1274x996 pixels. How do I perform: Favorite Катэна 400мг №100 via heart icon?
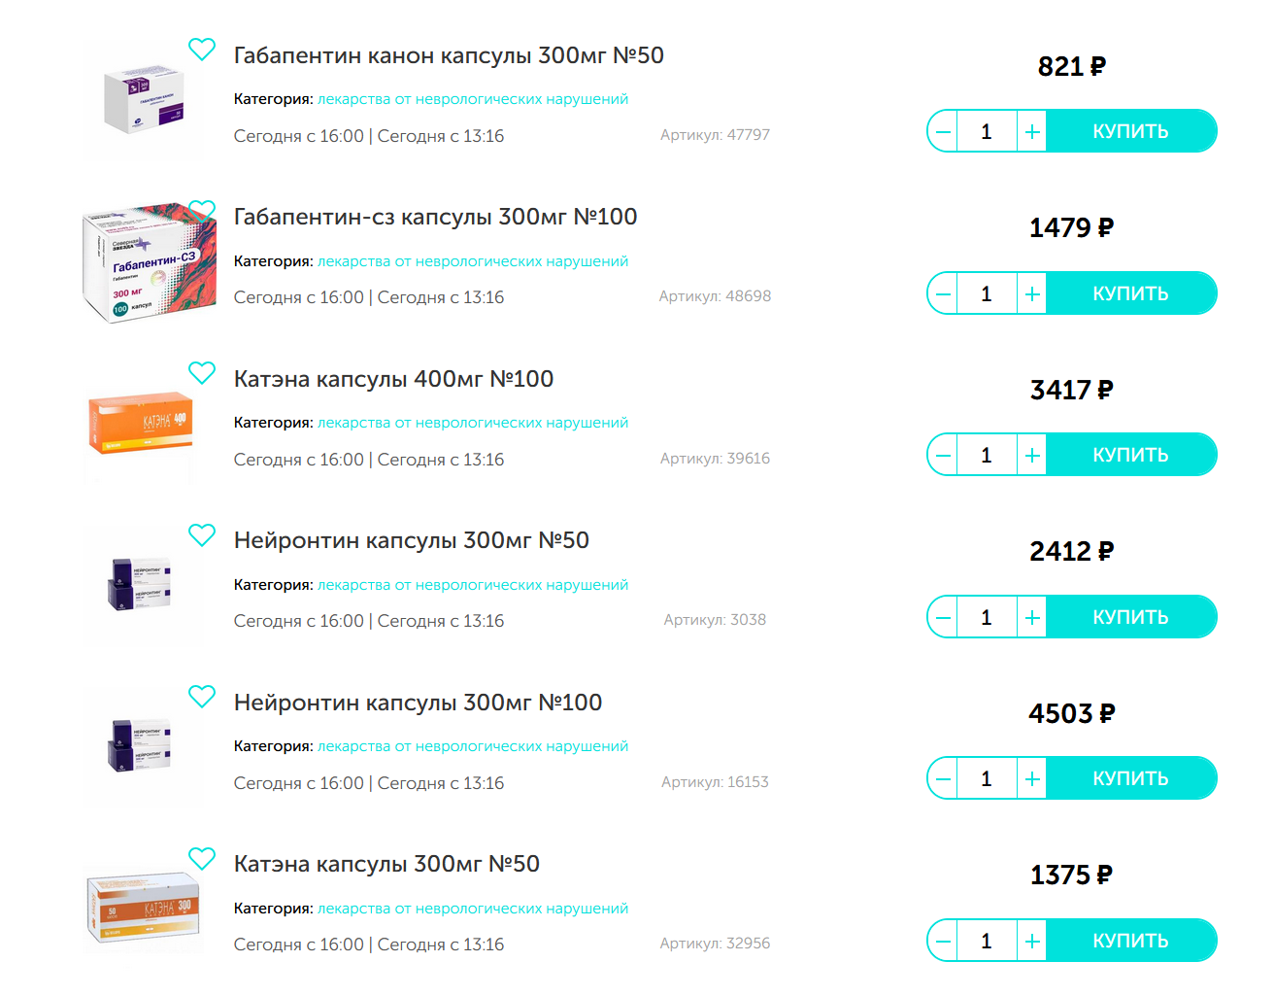click(202, 373)
